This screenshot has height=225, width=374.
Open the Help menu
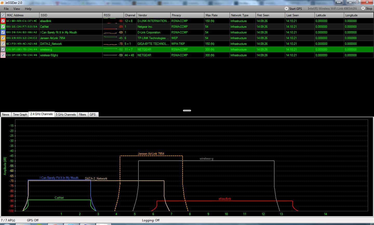point(28,9)
